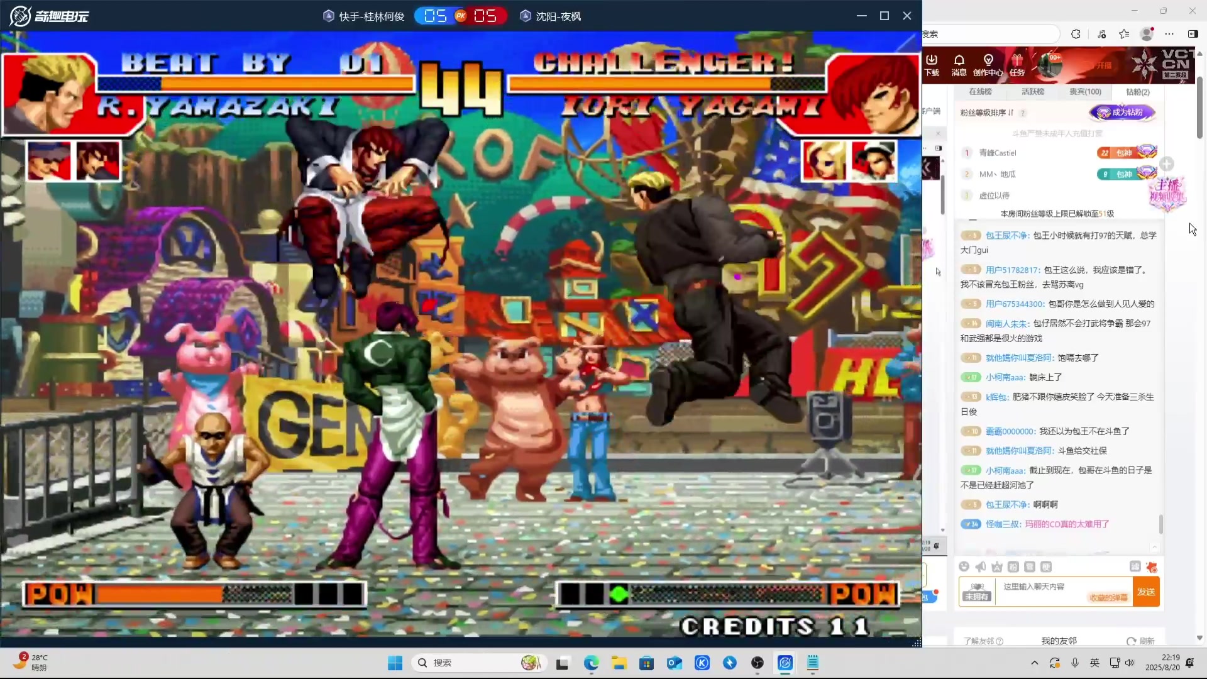Screen dimensions: 1207x679
Task: Click the media music-note browser icon
Action: point(1101,34)
